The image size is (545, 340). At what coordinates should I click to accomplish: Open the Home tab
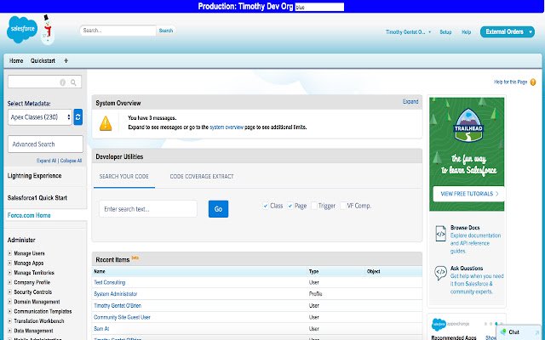(x=16, y=60)
